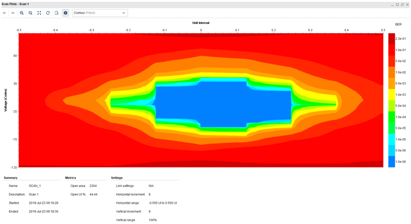
Task: Select the Vertical increment value 8
Action: tap(150, 212)
